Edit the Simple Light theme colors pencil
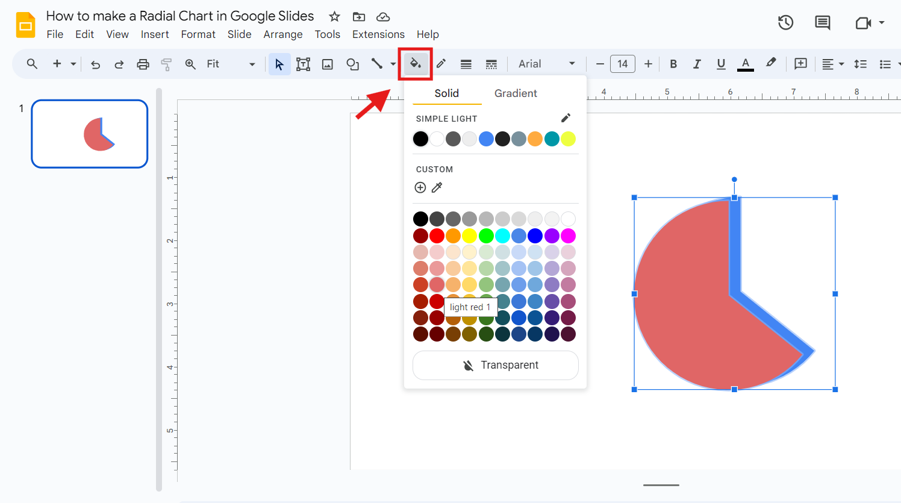 point(566,118)
